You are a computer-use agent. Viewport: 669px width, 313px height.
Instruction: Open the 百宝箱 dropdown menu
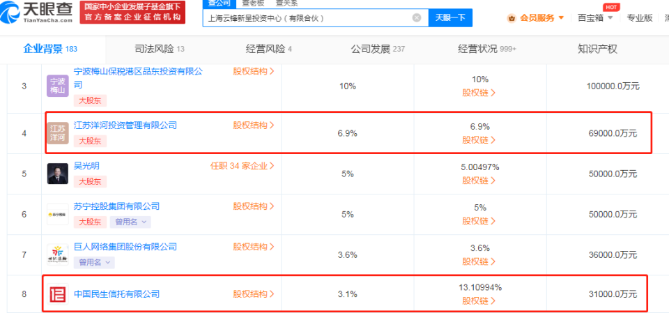point(594,18)
